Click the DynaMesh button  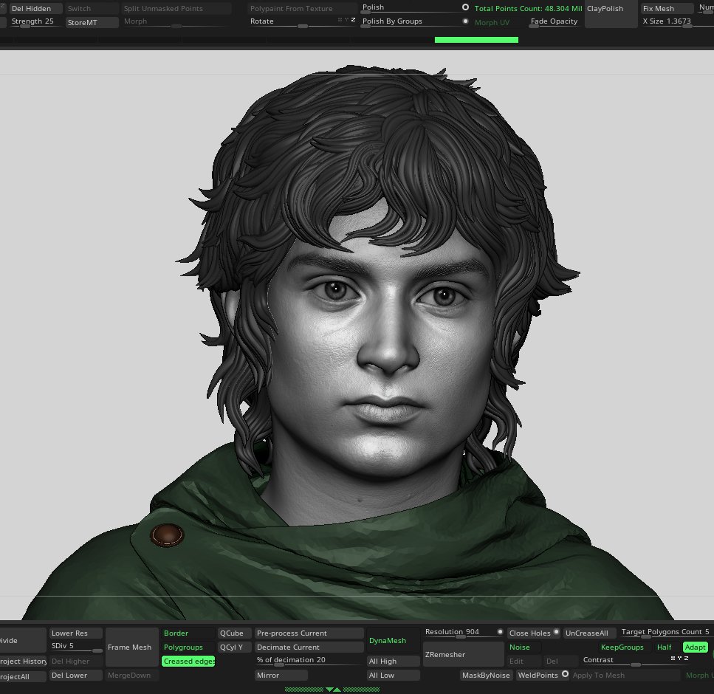393,640
